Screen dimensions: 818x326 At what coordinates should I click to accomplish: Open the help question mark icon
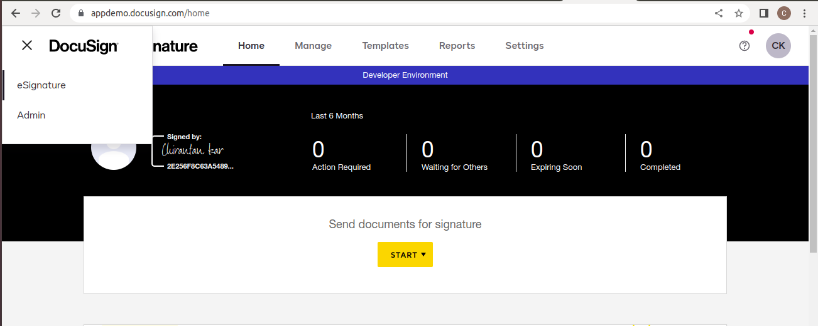click(x=744, y=46)
